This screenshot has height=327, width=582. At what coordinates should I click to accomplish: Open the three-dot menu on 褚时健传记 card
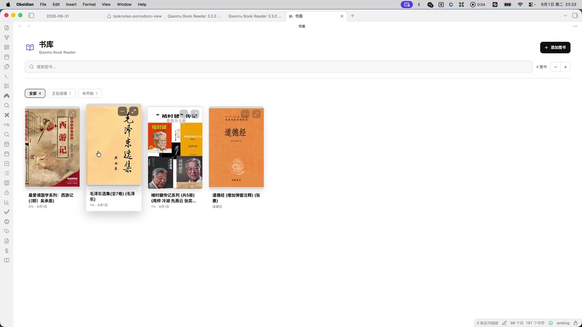[184, 114]
